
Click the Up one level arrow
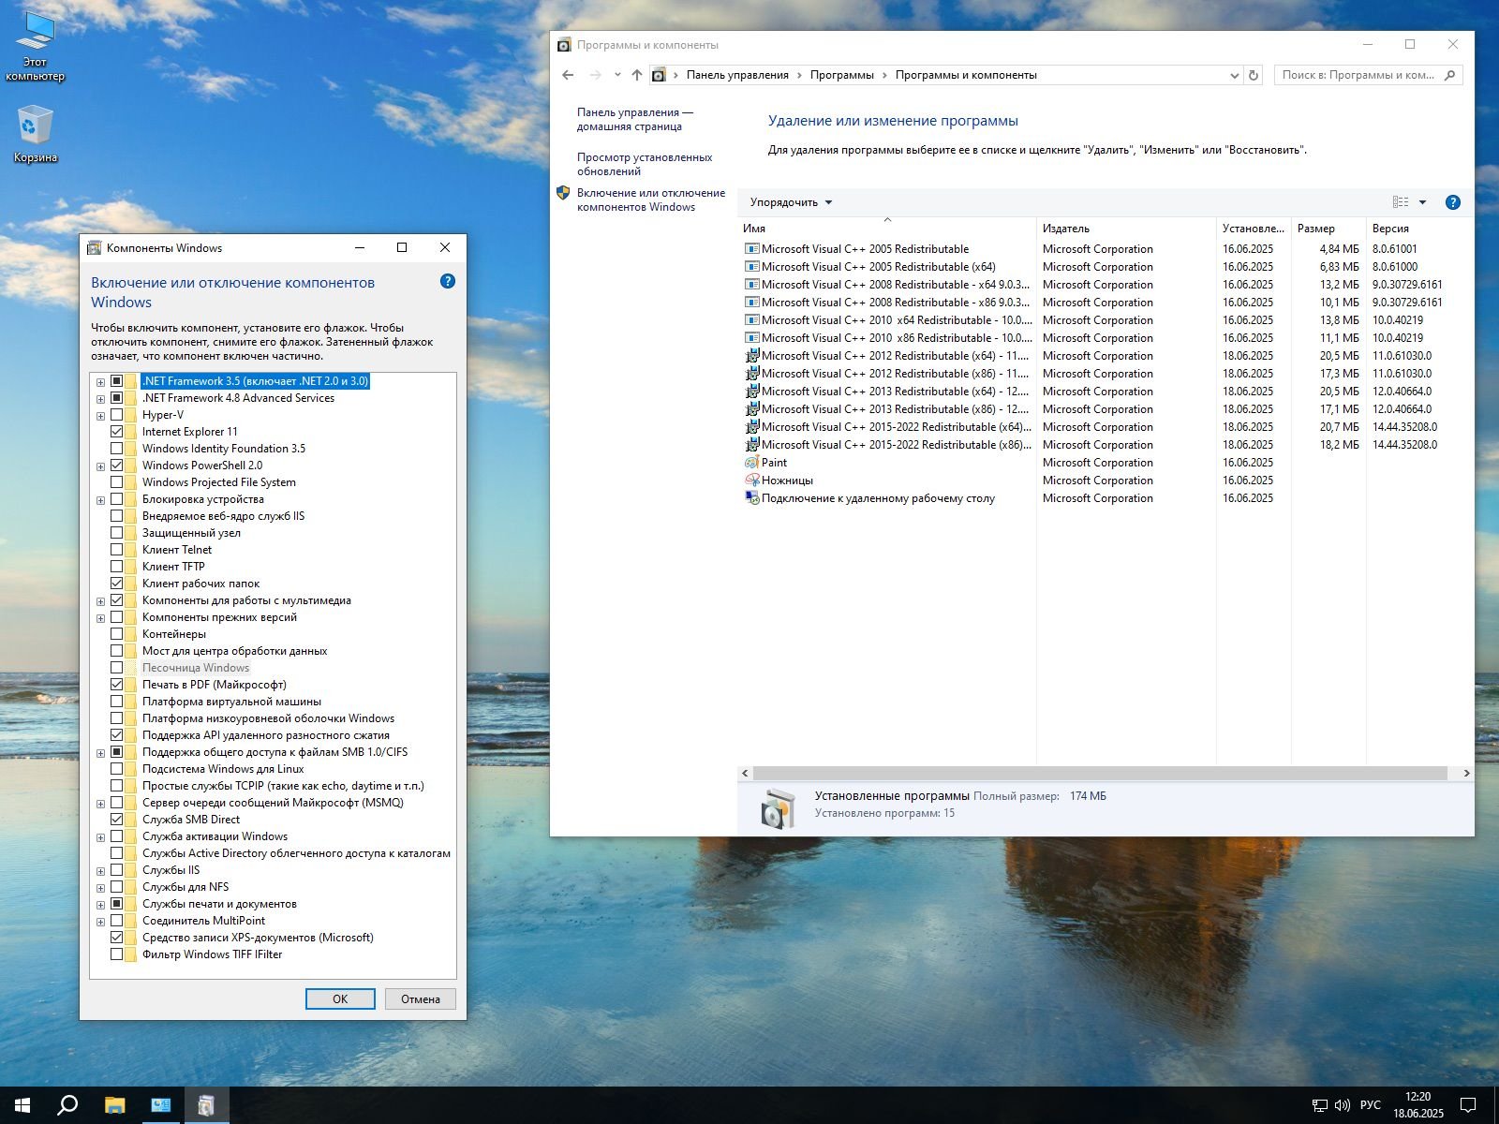637,75
